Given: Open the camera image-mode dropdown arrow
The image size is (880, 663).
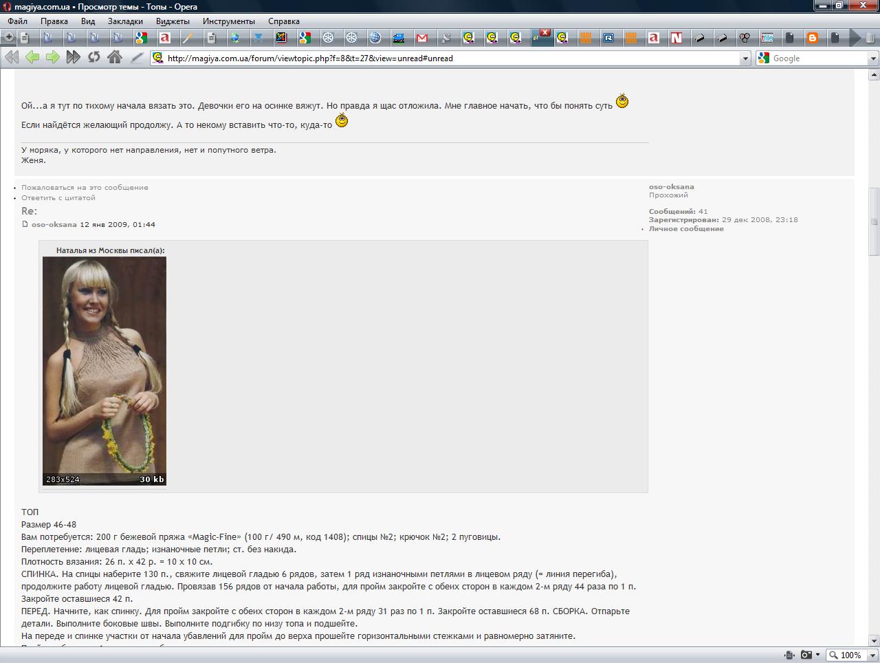Looking at the screenshot, I should (817, 655).
